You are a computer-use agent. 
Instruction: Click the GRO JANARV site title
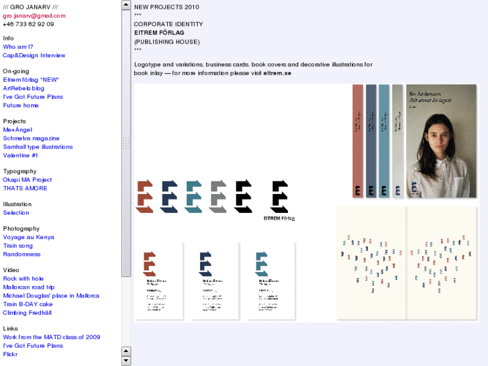(30, 7)
